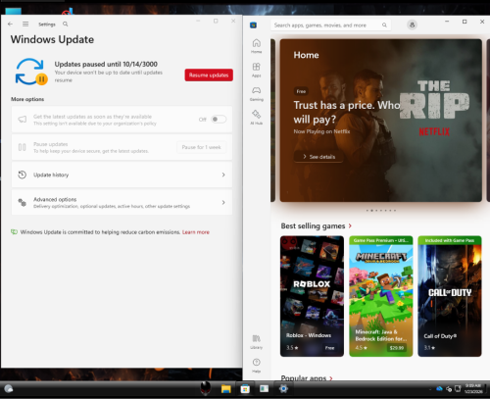
Task: Expand Update history
Action: pos(122,175)
